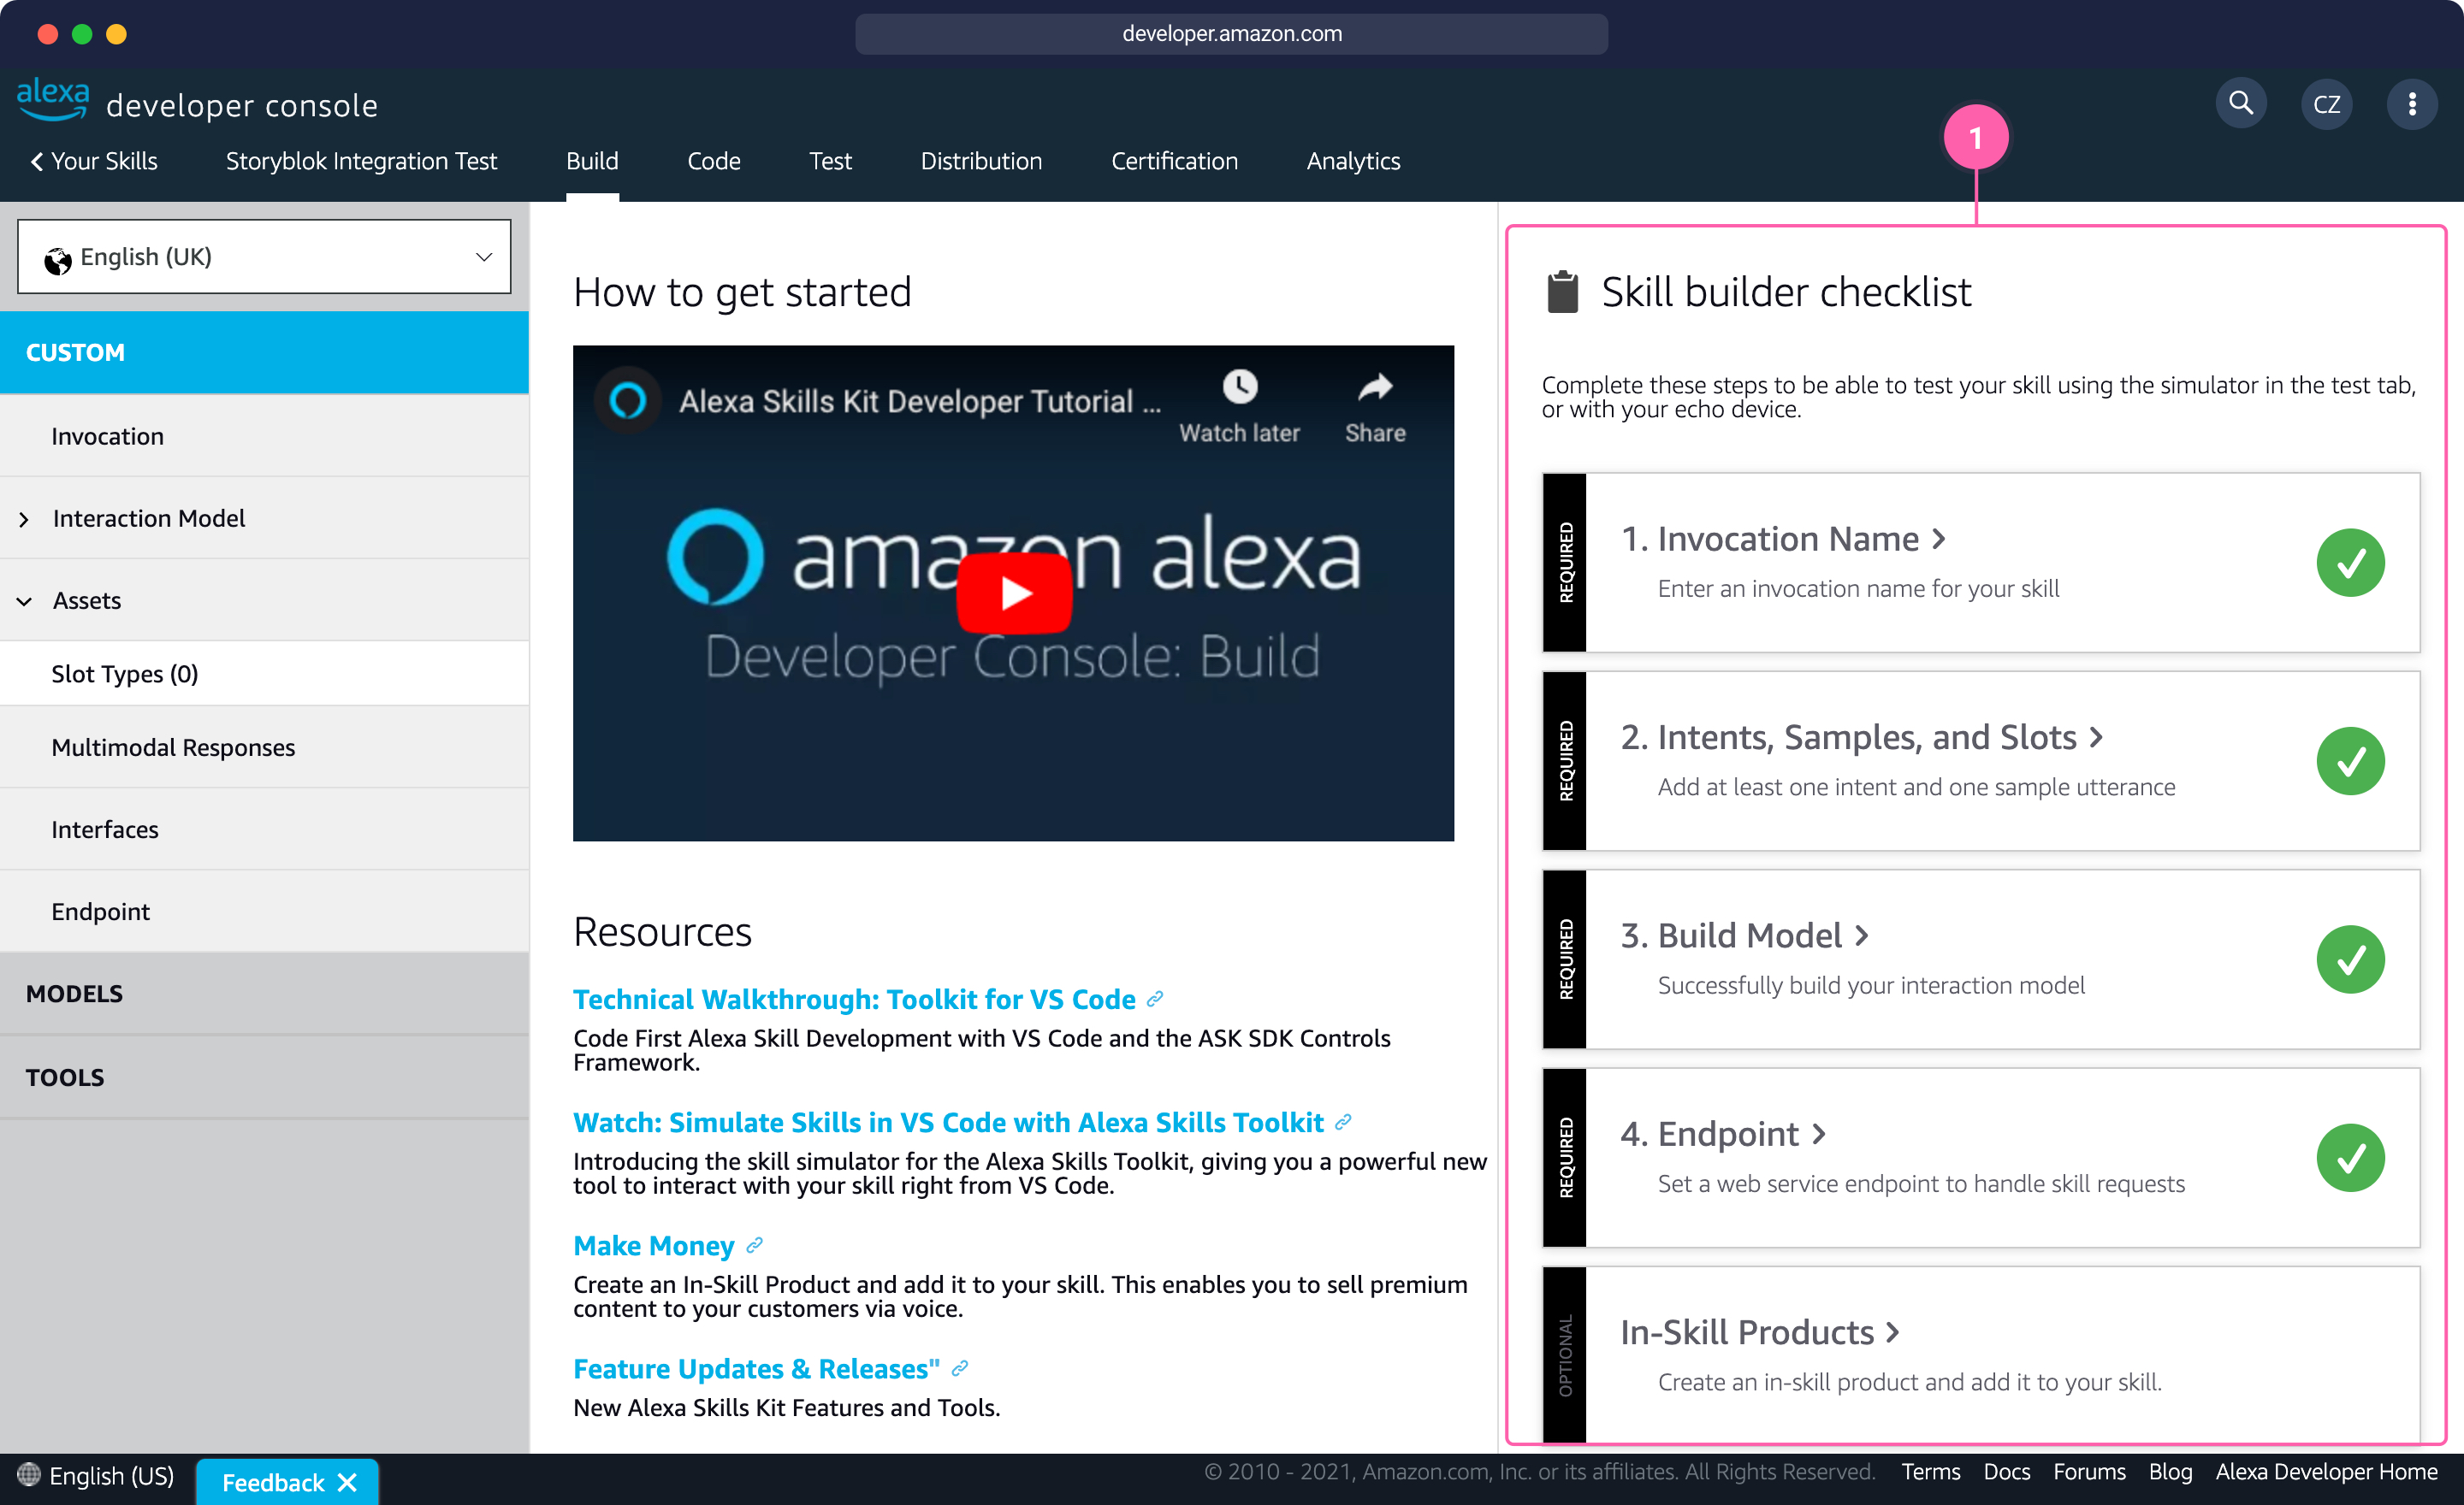Click the Alexa logo

[53, 99]
